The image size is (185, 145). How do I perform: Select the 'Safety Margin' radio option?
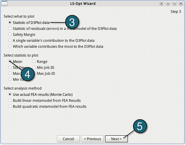coord(10,35)
